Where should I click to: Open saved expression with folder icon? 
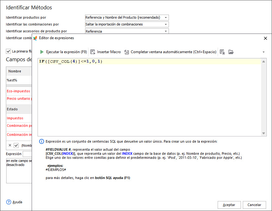(x=231, y=52)
